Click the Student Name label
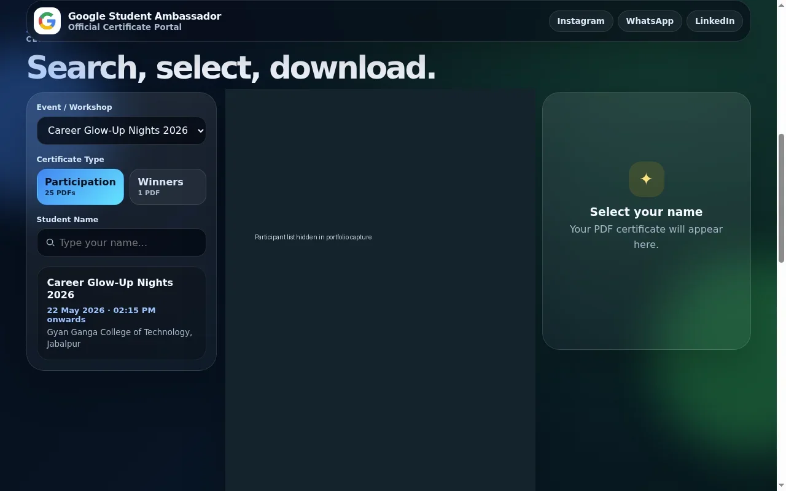The height and width of the screenshot is (491, 786). point(68,219)
